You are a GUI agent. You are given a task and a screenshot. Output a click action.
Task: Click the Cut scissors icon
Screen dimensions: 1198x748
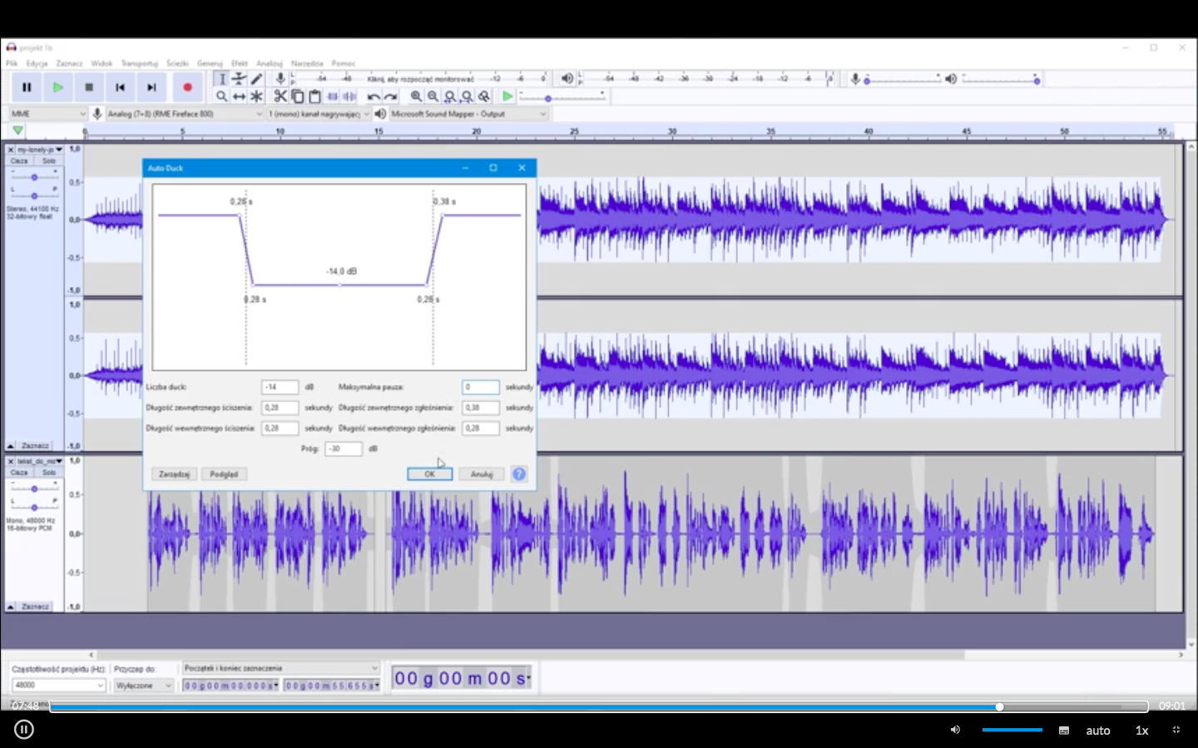click(280, 96)
